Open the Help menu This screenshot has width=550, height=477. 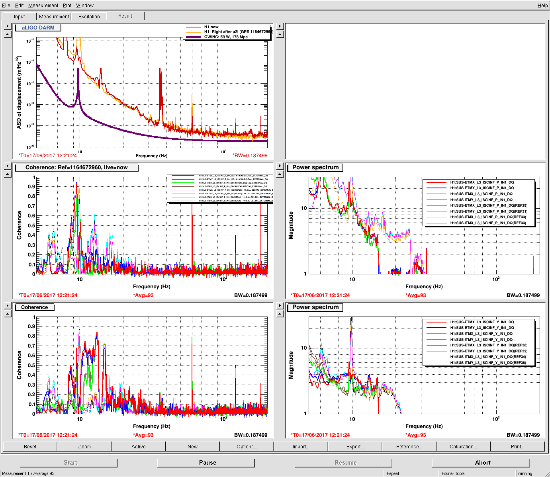[542, 5]
